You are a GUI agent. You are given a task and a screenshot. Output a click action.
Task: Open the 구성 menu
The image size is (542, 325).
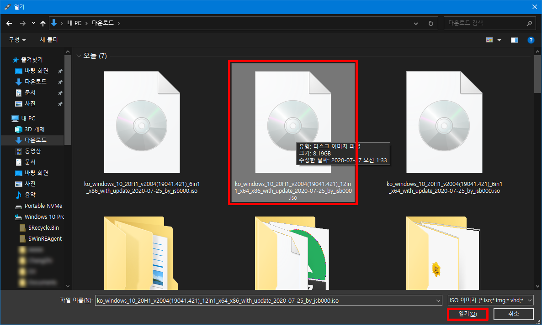17,40
